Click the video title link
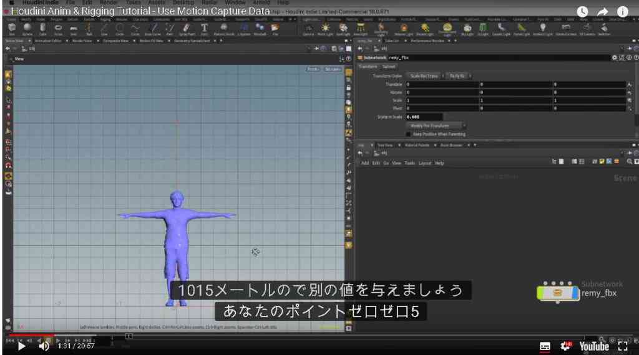The width and height of the screenshot is (639, 355). (140, 11)
